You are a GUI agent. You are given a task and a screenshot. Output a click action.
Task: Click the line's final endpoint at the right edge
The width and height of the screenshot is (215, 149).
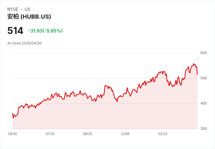click(197, 74)
